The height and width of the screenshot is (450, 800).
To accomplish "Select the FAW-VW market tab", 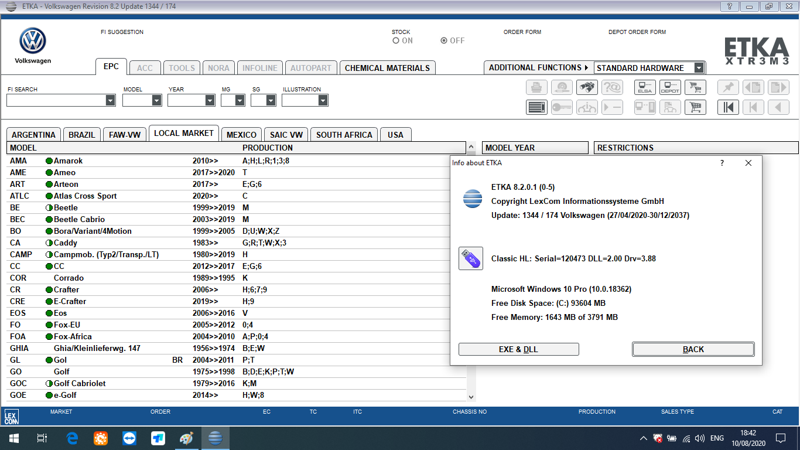I will tap(125, 134).
